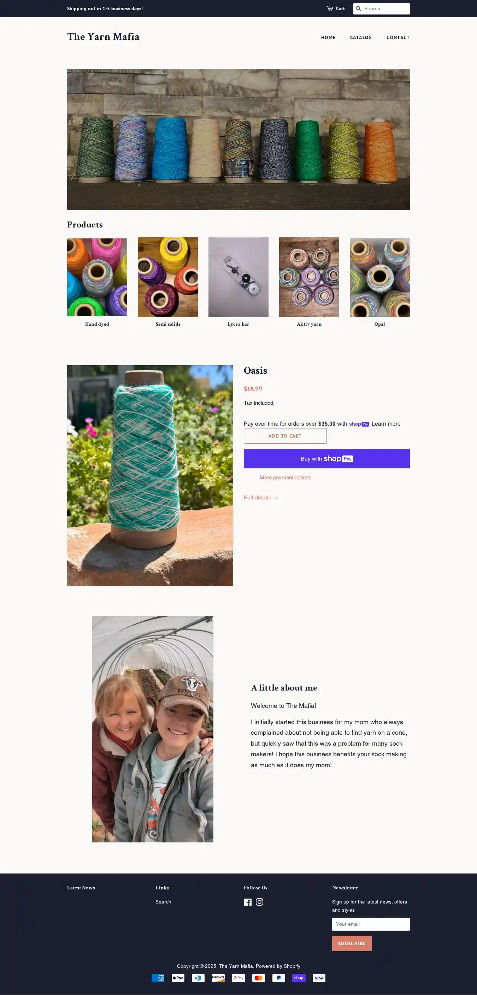Open the Lycra bar product thumbnail
477x995 pixels.
pos(238,277)
